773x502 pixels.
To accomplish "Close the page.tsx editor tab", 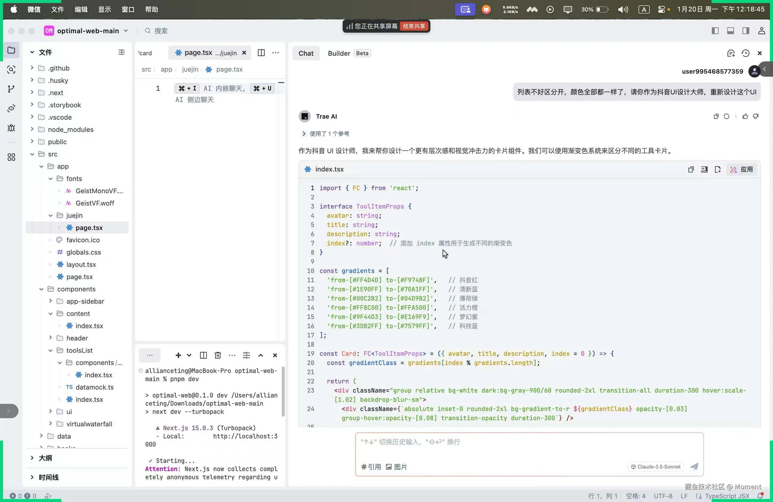I will tap(244, 53).
